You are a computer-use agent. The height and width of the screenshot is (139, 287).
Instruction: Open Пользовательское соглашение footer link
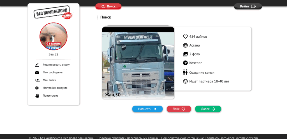point(182,138)
